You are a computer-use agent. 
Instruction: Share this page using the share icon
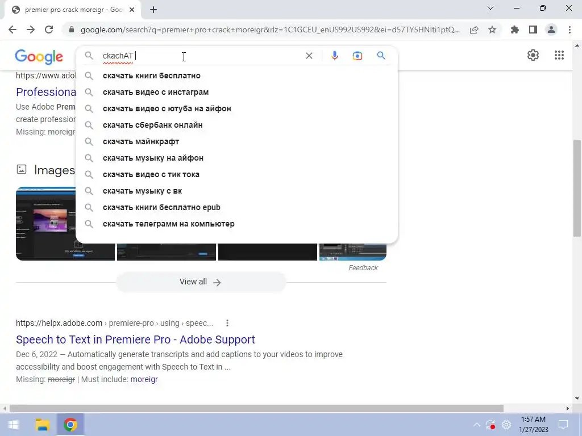(x=474, y=30)
